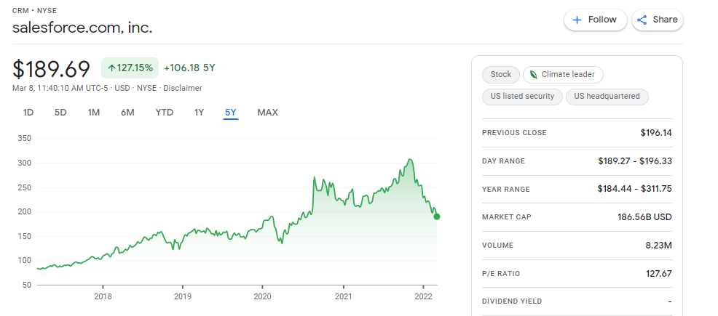Click the $189.69 price
Image resolution: width=718 pixels, height=316 pixels.
click(51, 70)
